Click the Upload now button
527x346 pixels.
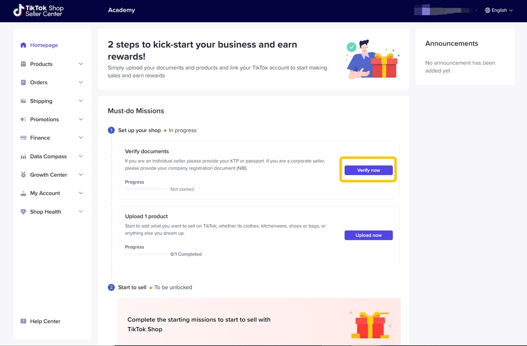coord(368,235)
